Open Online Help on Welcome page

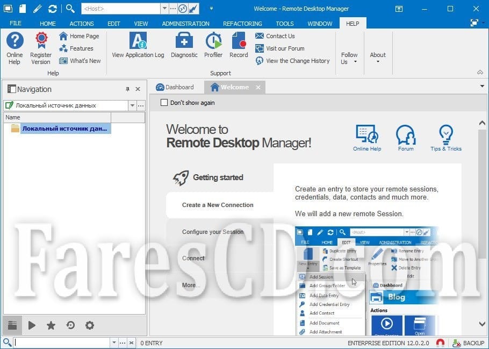point(367,138)
